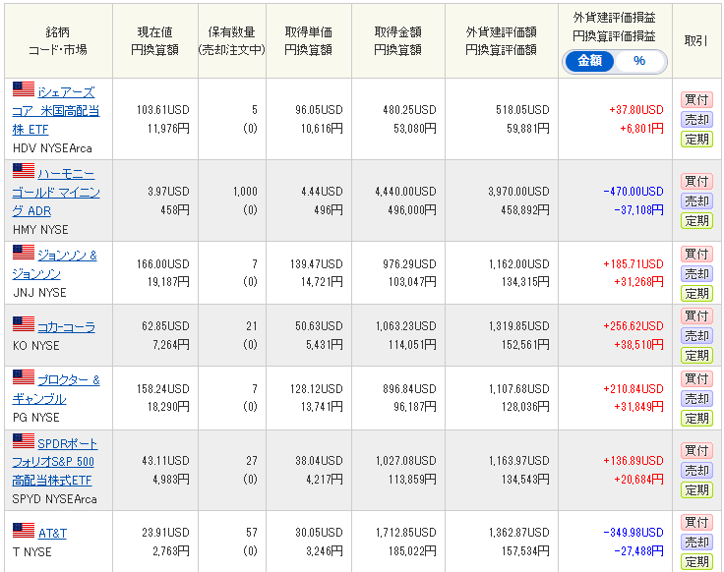Select the +185.71USD gain value
Screen dimensions: 724x572
tap(633, 264)
